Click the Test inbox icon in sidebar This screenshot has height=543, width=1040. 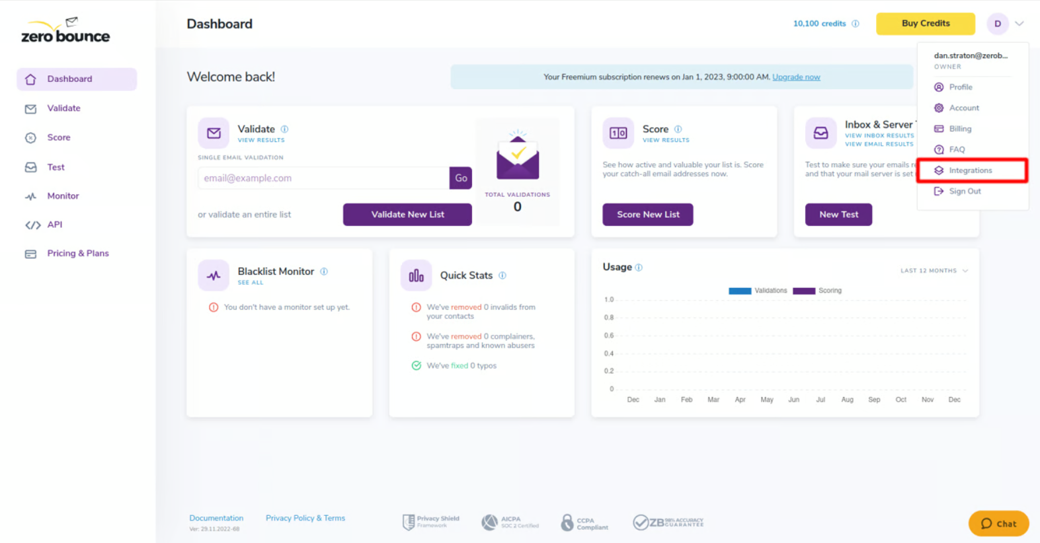30,167
